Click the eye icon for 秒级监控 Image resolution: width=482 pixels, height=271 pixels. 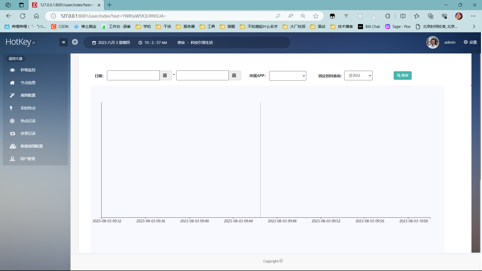[x=12, y=70]
